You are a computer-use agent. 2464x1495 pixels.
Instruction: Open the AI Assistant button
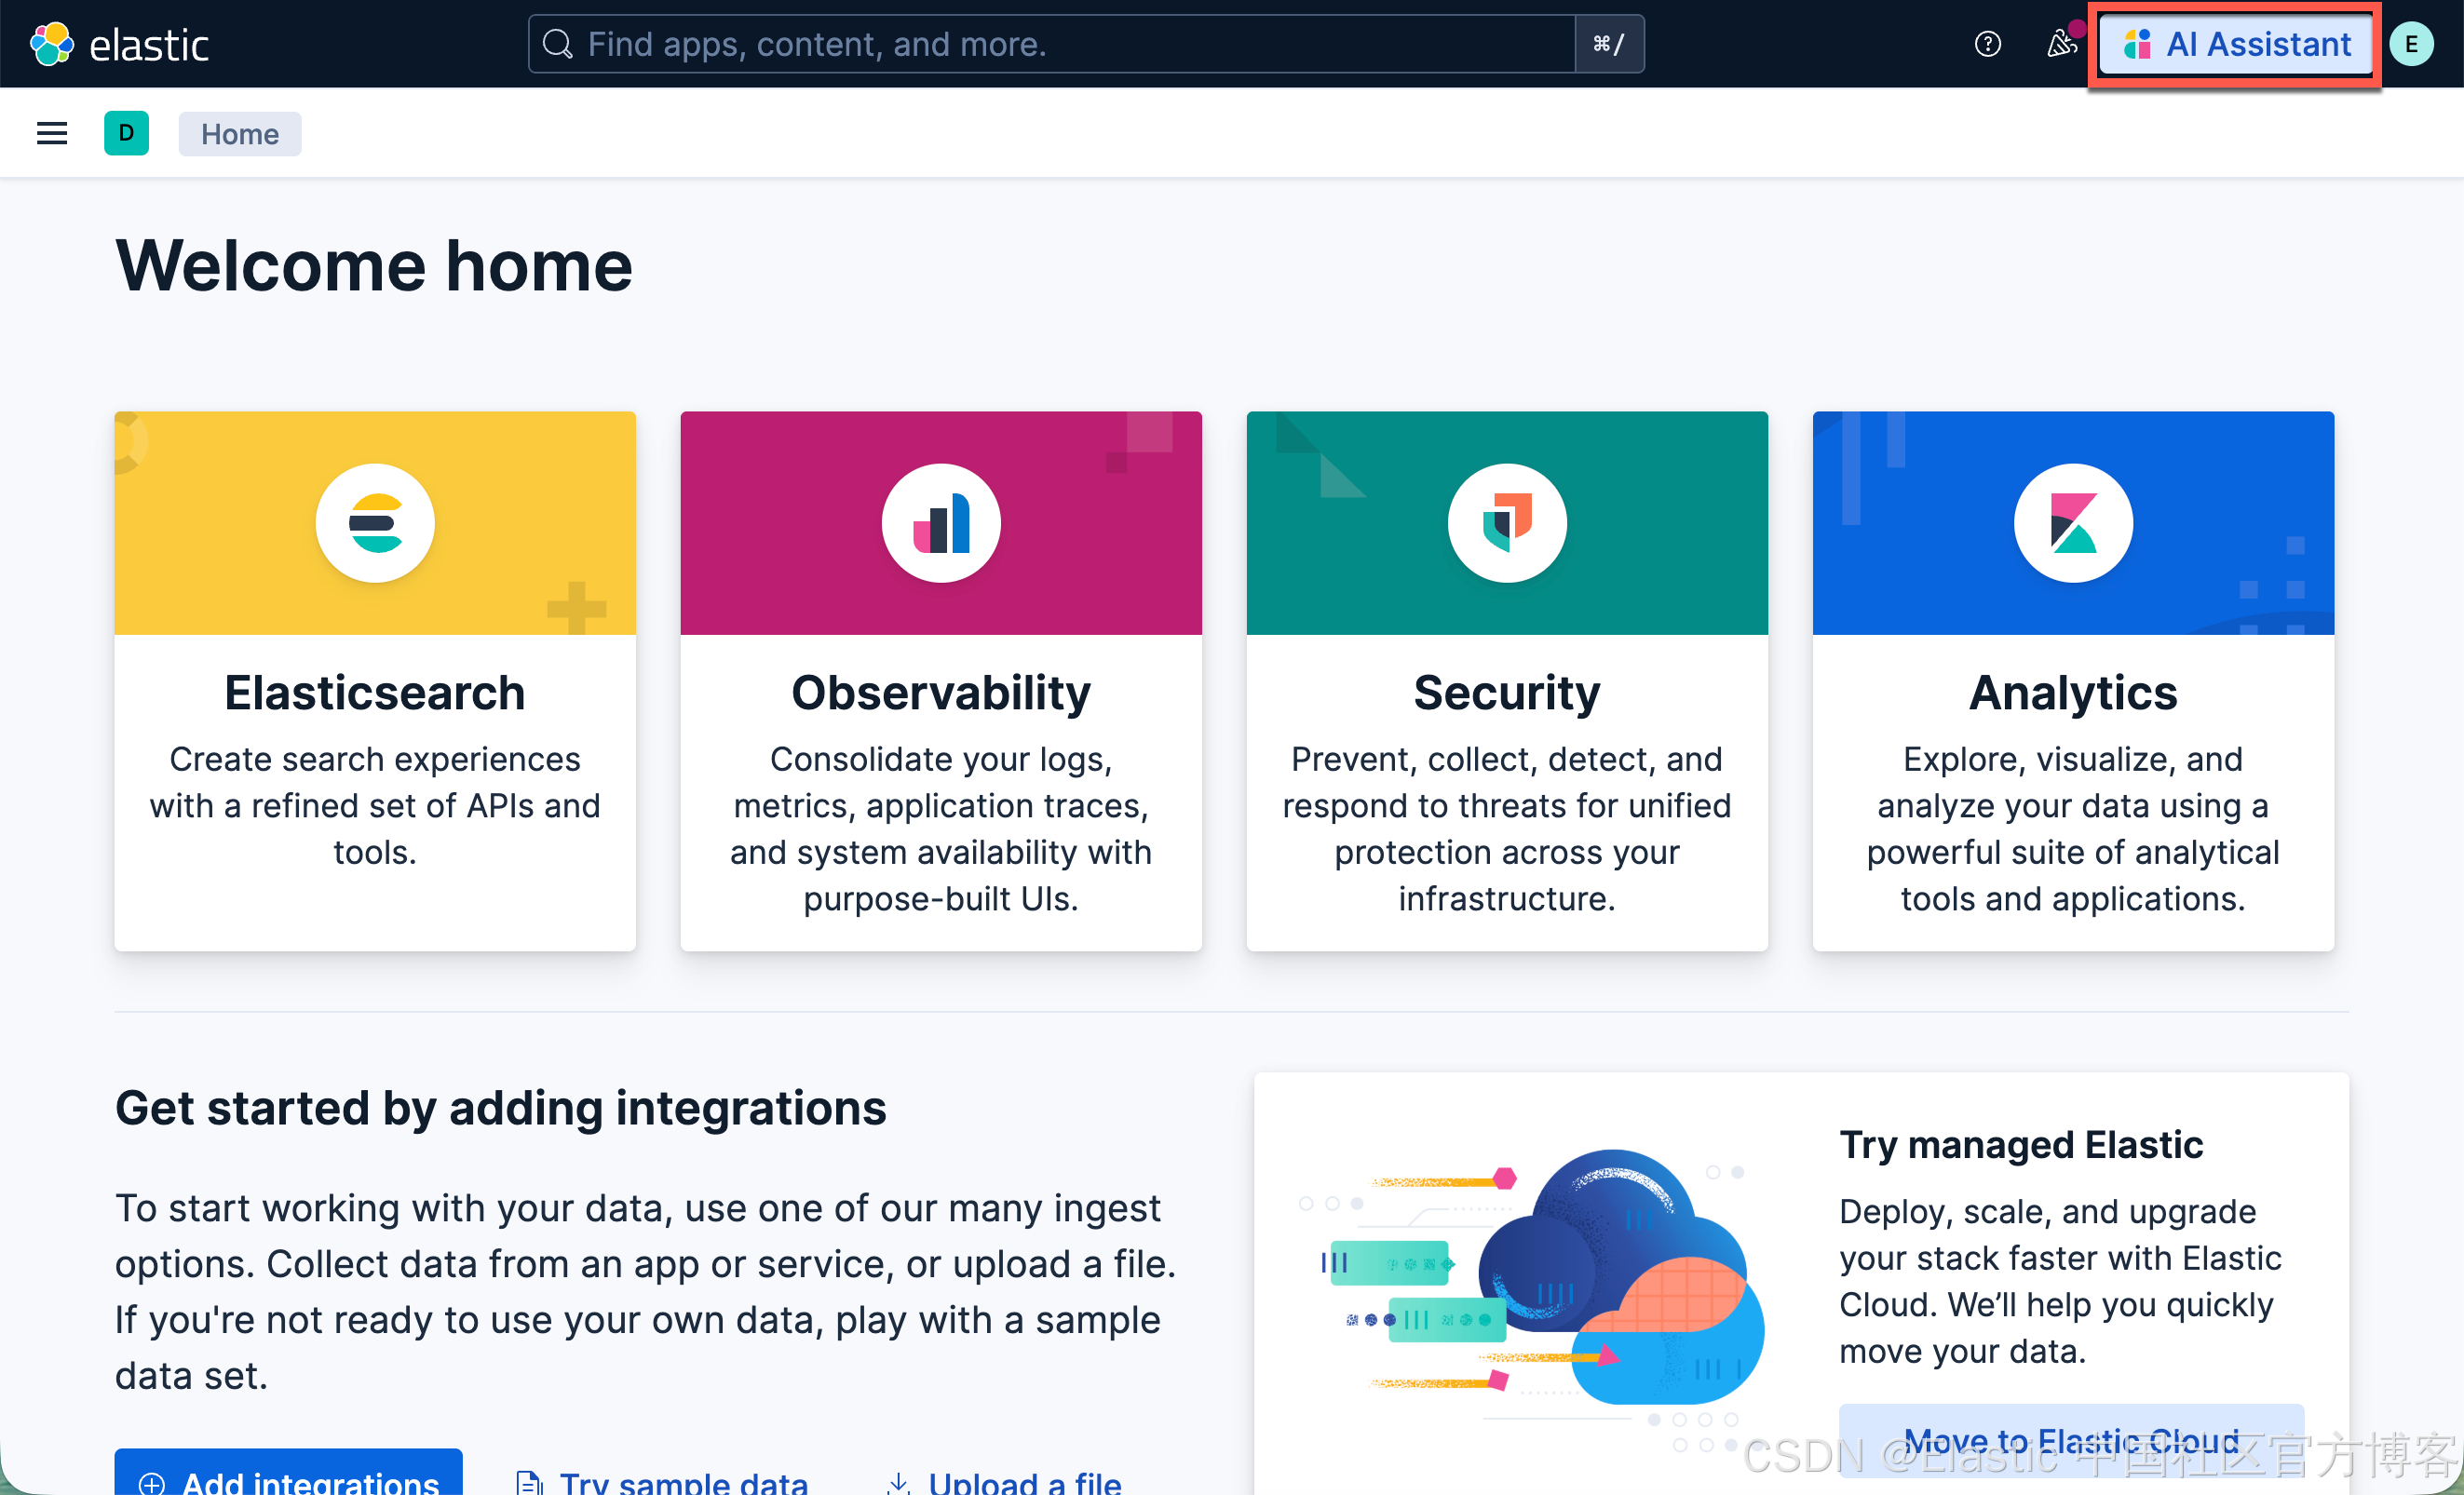click(2236, 44)
